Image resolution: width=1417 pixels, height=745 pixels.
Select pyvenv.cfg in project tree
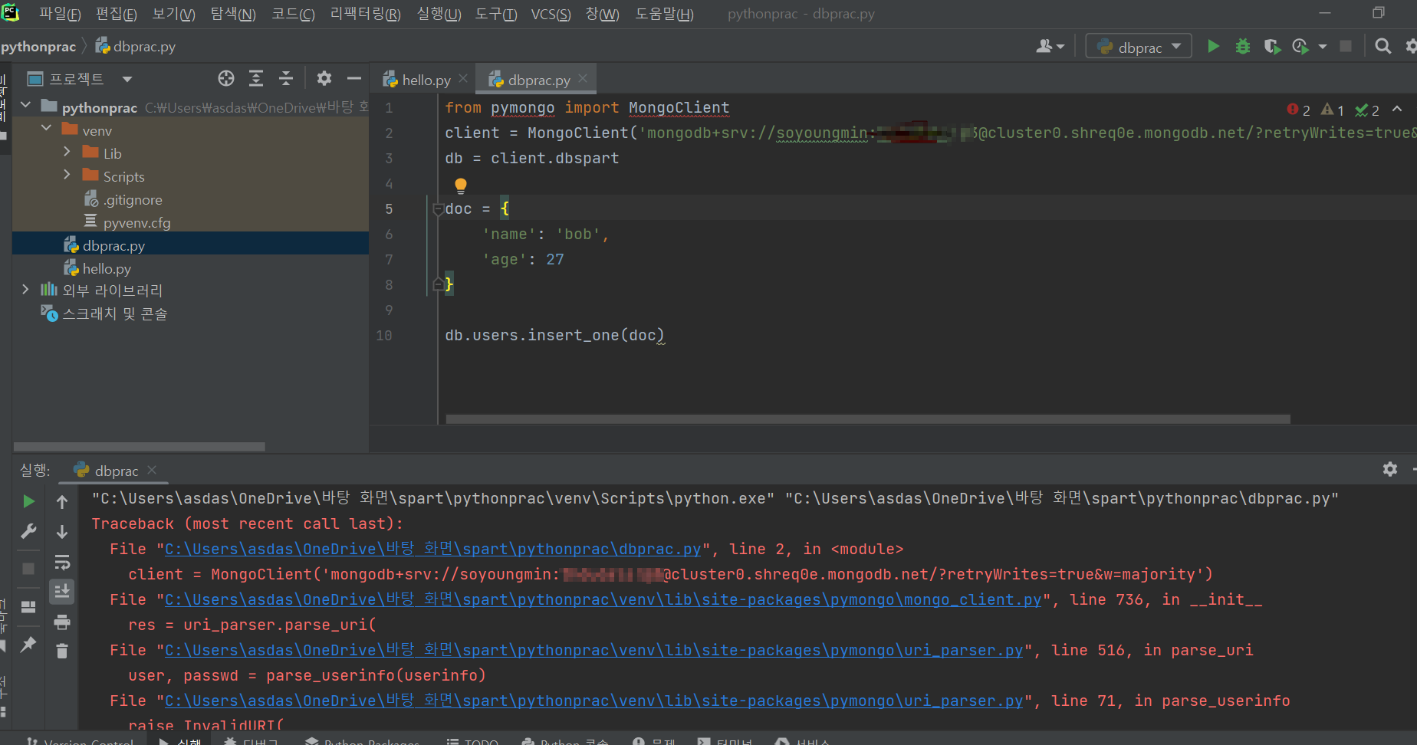click(127, 223)
